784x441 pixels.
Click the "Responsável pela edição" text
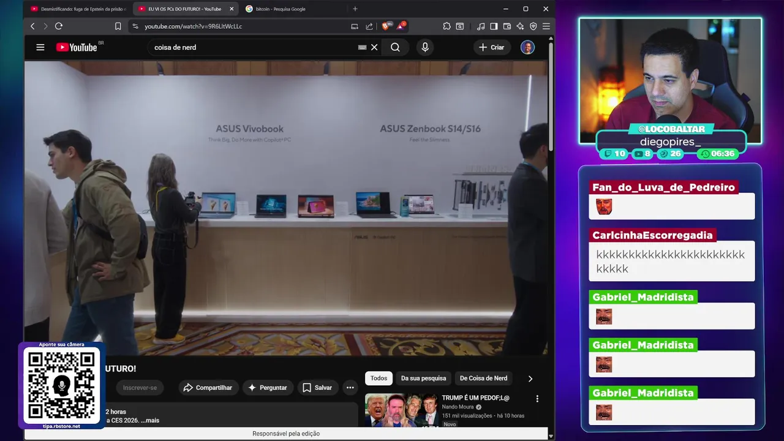coord(286,434)
